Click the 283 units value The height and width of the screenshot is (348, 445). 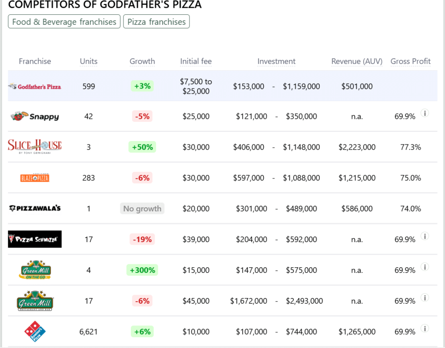(x=89, y=177)
